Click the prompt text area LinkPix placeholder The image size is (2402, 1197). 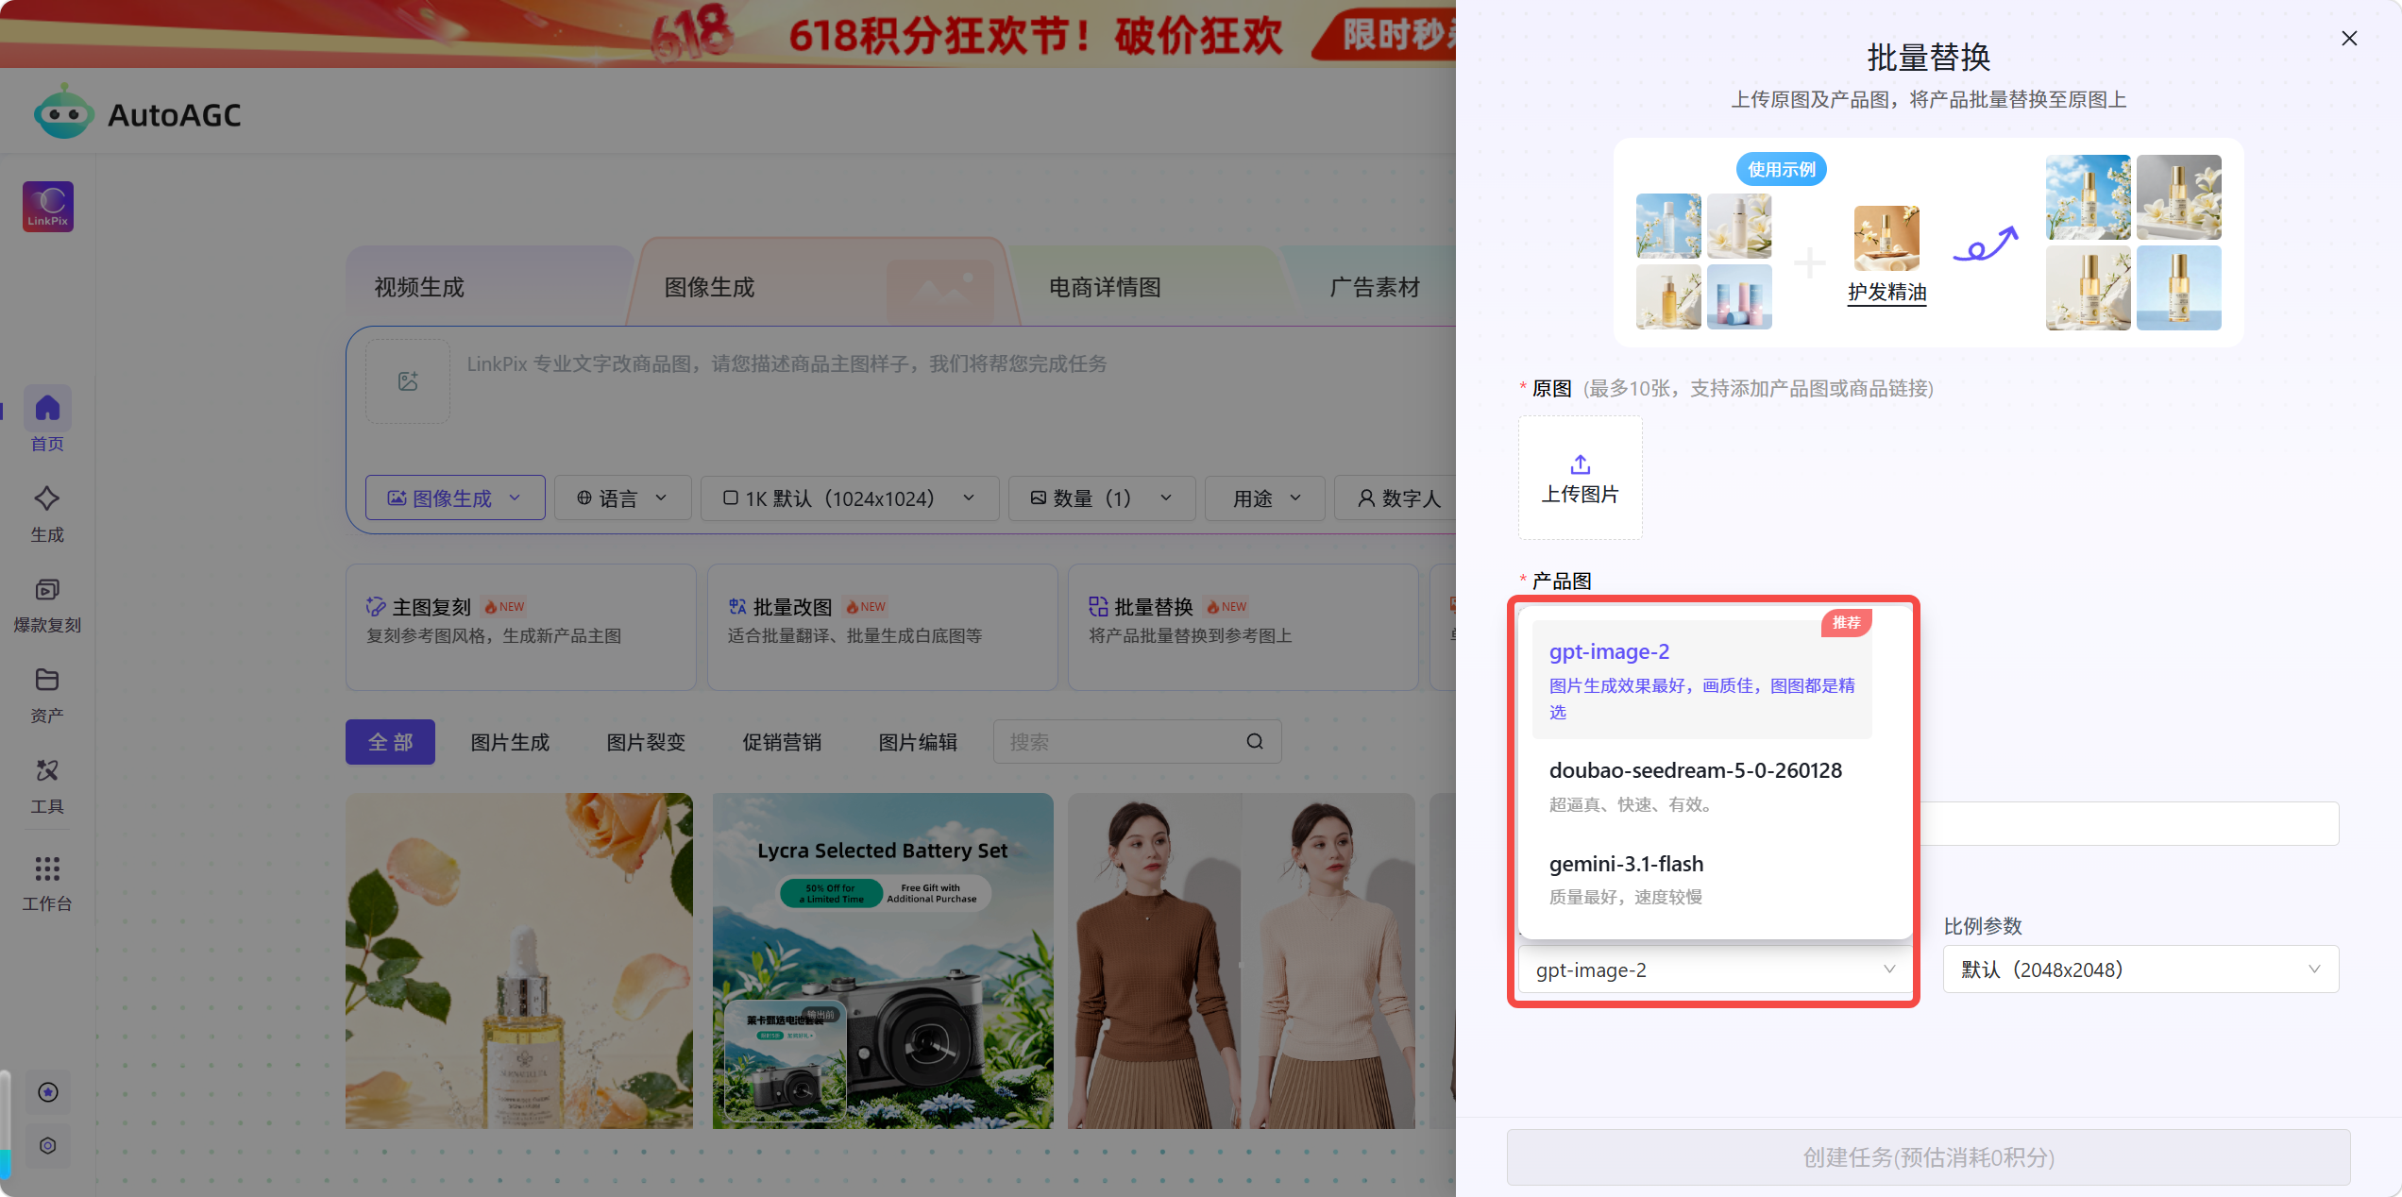pyautogui.click(x=787, y=364)
